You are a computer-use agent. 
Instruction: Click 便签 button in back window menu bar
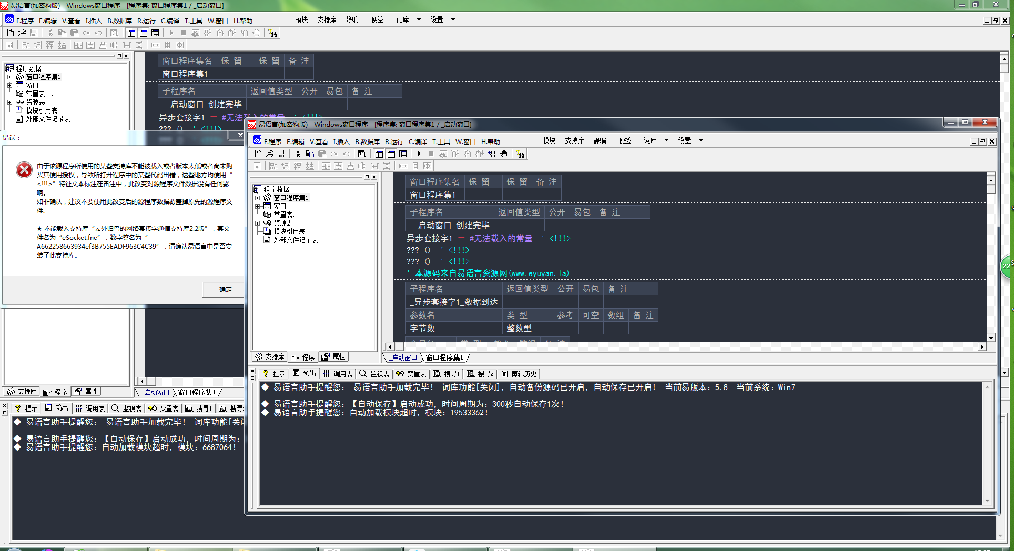click(x=378, y=19)
